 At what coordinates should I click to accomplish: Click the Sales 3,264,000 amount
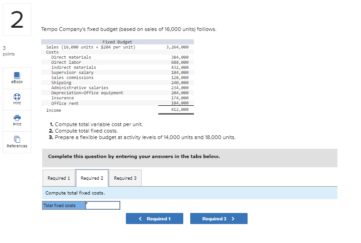pyautogui.click(x=178, y=47)
